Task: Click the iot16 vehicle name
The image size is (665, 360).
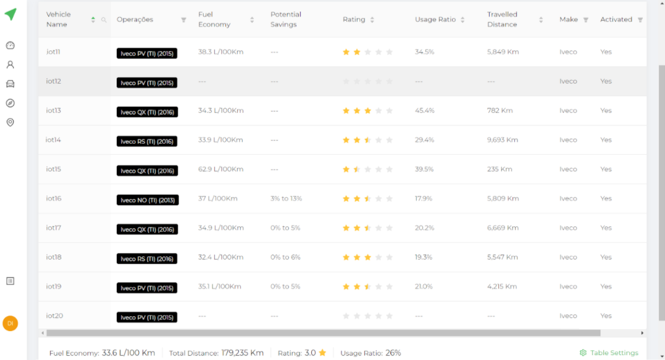Action: pos(54,198)
